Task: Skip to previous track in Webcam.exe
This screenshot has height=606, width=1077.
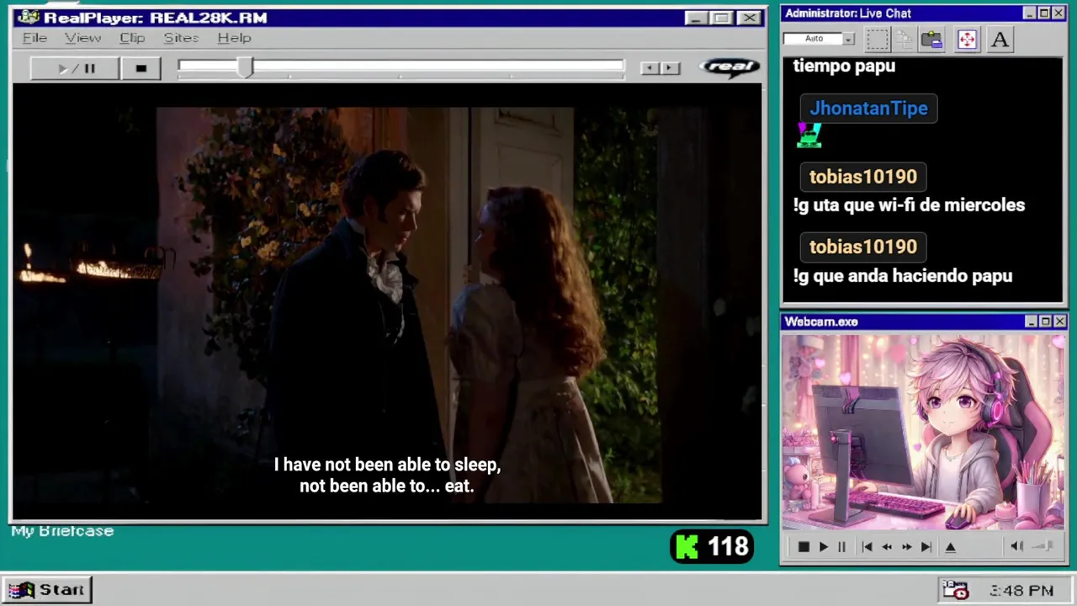Action: point(867,547)
